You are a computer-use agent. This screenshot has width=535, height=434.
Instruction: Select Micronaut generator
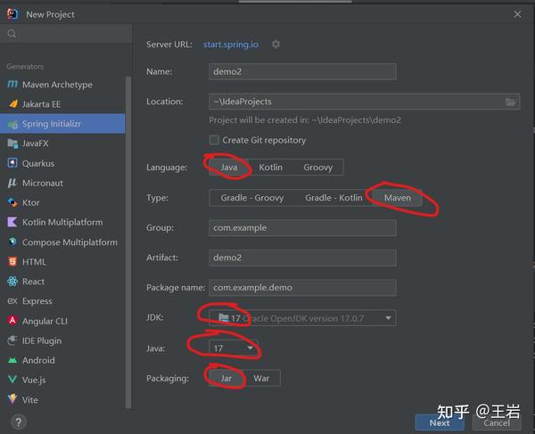pyautogui.click(x=62, y=183)
